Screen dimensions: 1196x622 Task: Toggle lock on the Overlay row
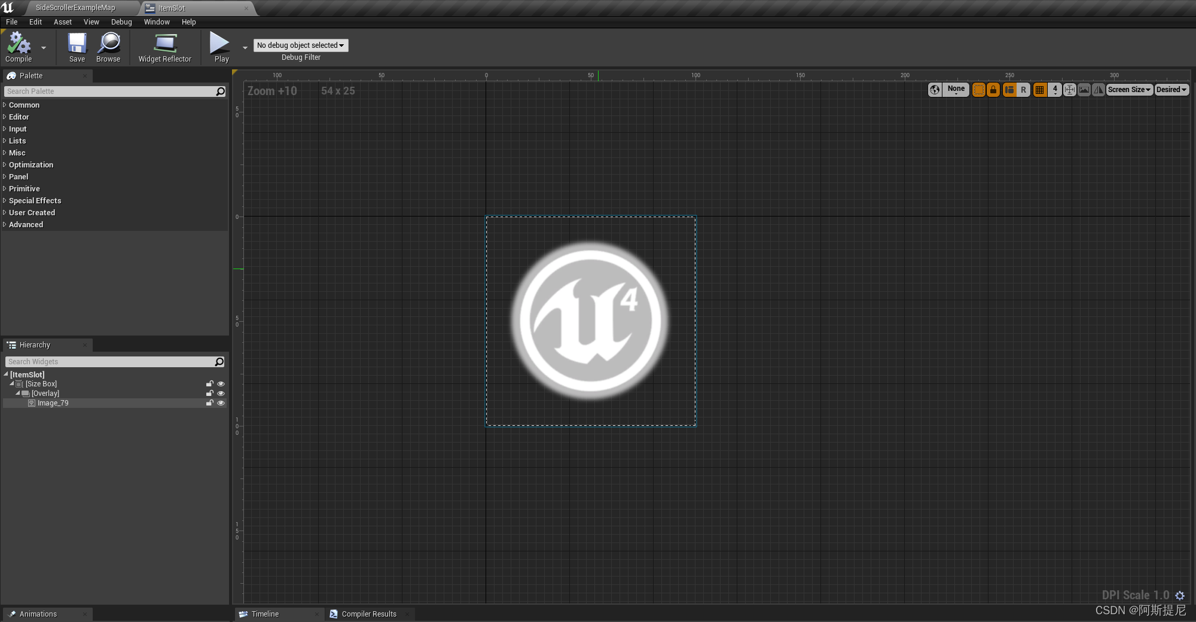[210, 394]
